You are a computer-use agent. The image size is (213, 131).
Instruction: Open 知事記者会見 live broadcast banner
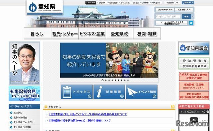[24, 94]
